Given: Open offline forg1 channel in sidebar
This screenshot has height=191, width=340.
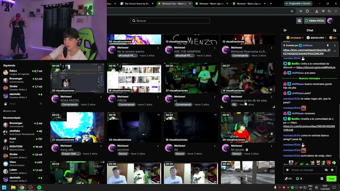Looking at the screenshot, I should (23, 104).
